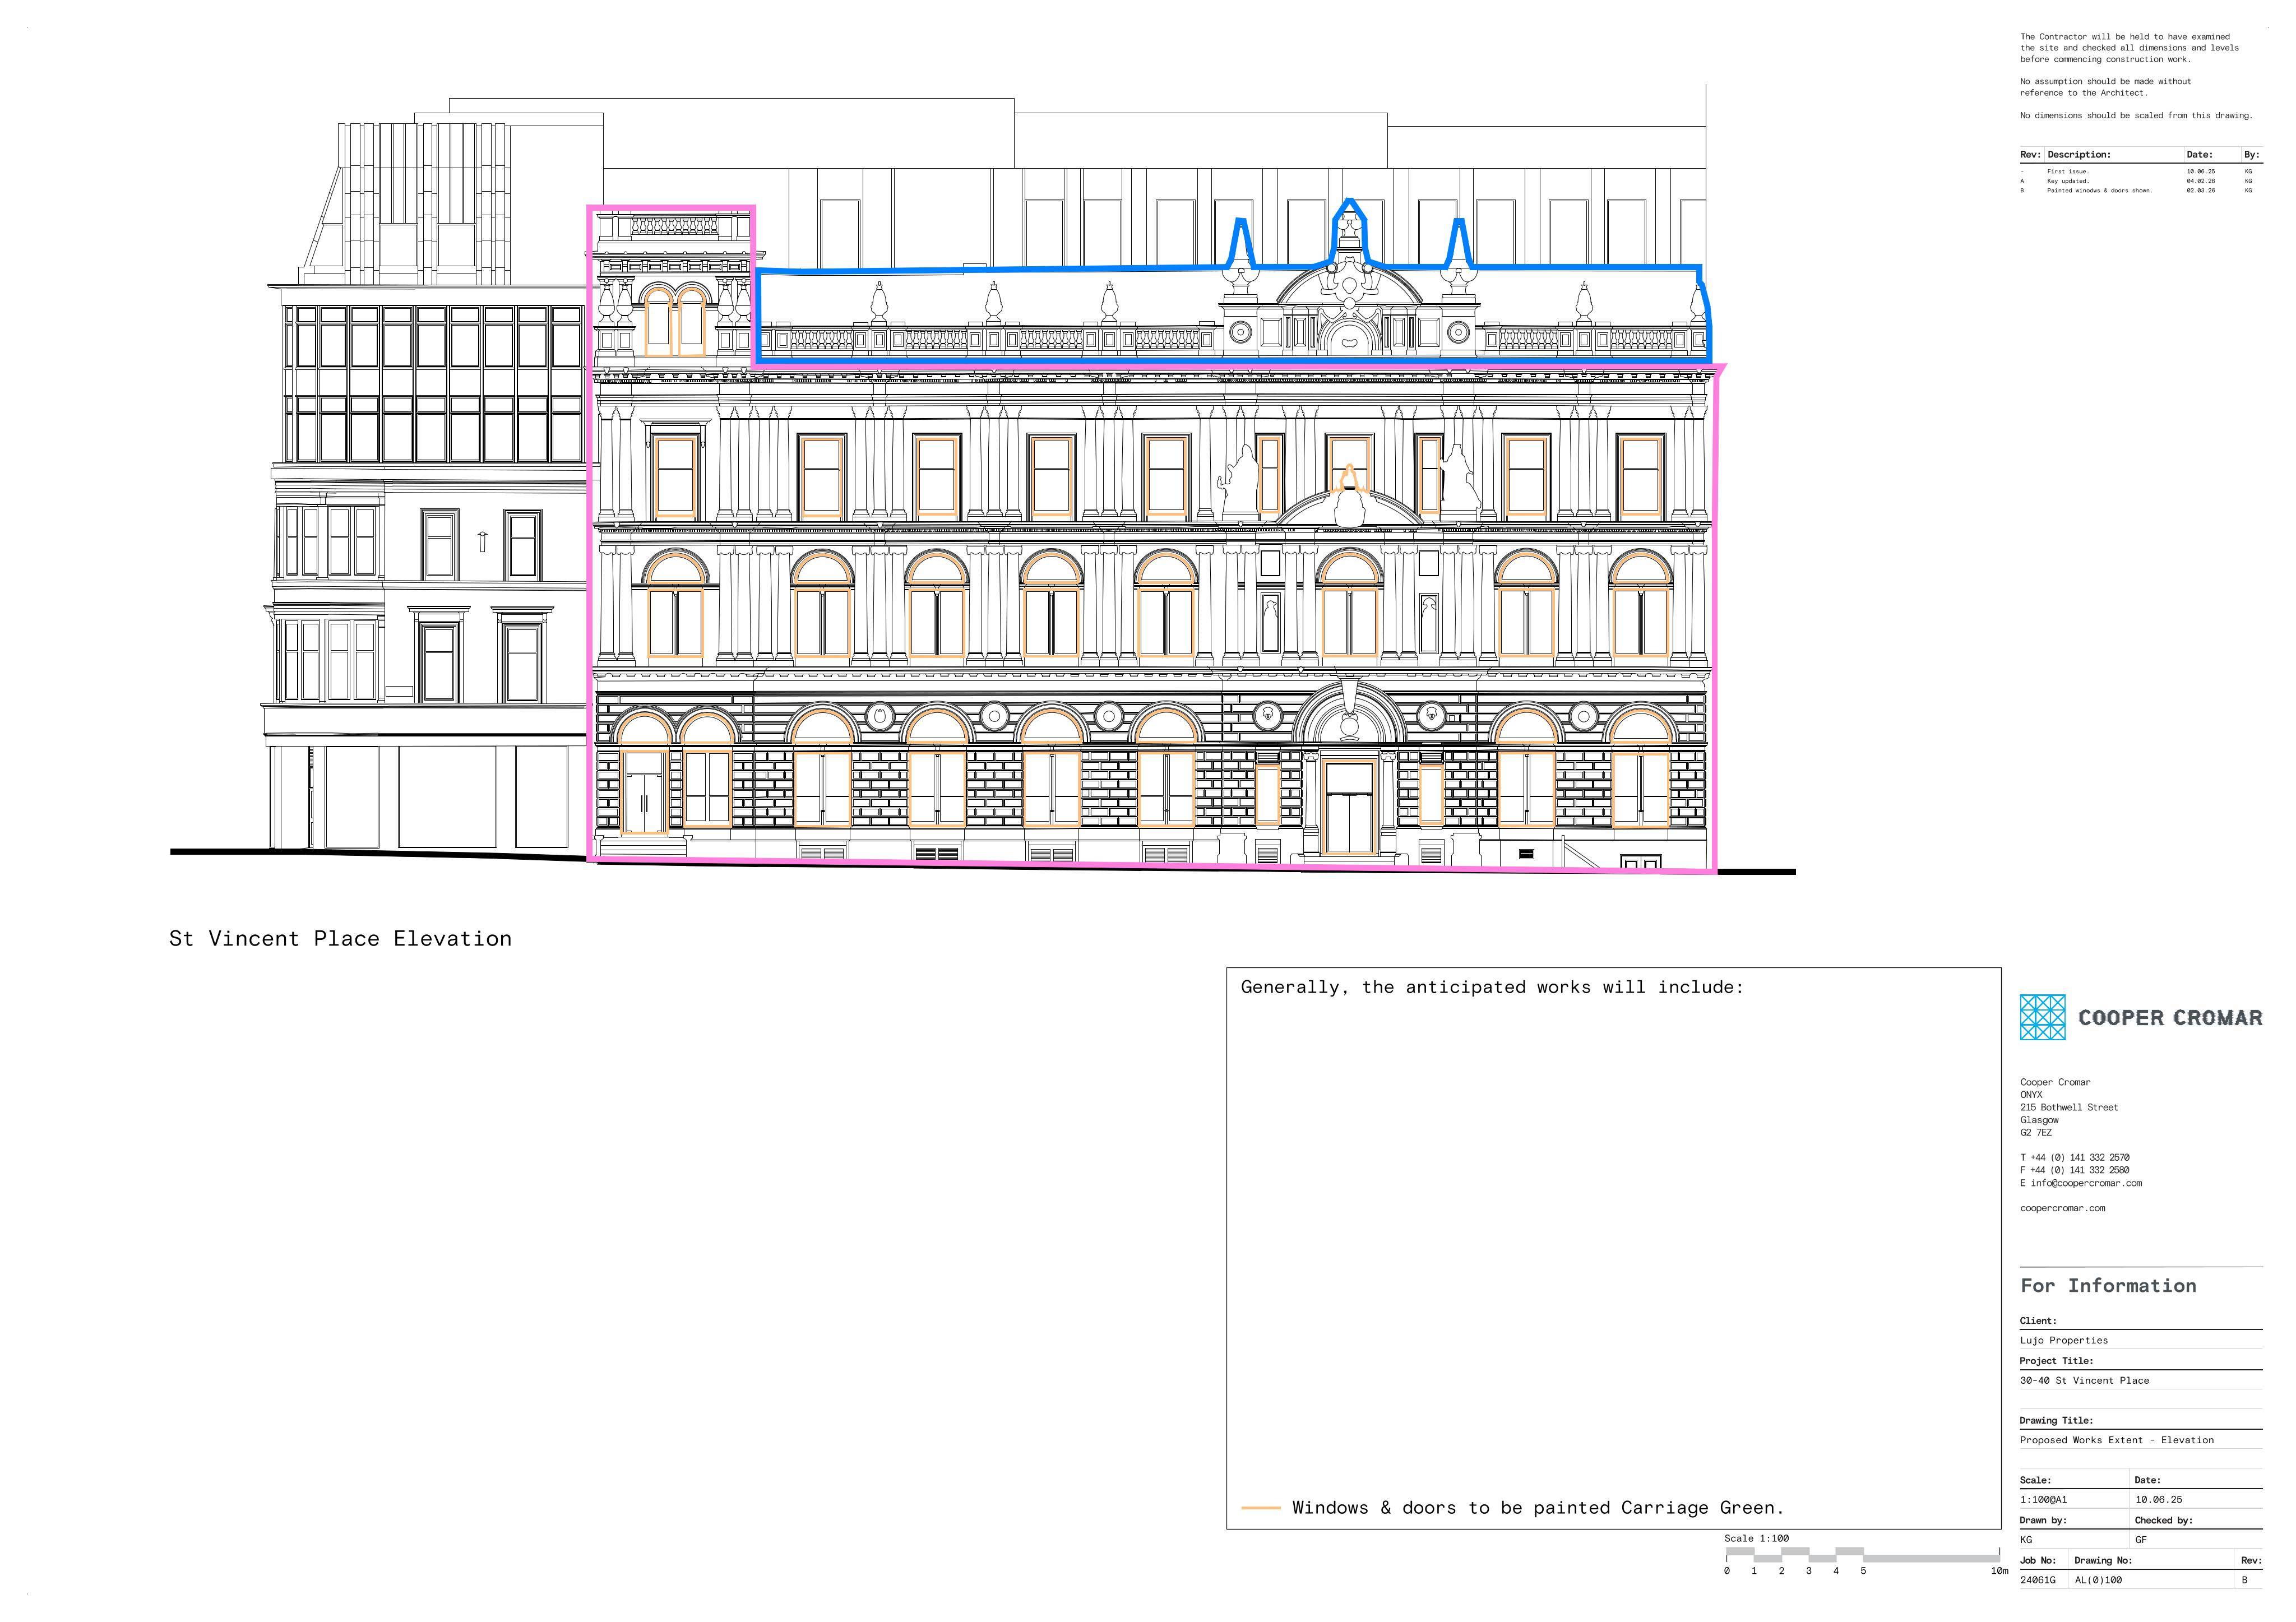Screen dimensions: 2296x1622
Task: Open the 'coopercromar.com' website text
Action: 2062,1209
